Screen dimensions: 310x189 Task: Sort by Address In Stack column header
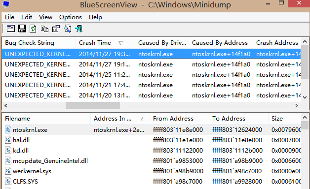pos(120,119)
